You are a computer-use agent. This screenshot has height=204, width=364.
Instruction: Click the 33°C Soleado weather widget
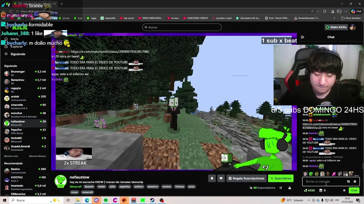[x=292, y=200]
